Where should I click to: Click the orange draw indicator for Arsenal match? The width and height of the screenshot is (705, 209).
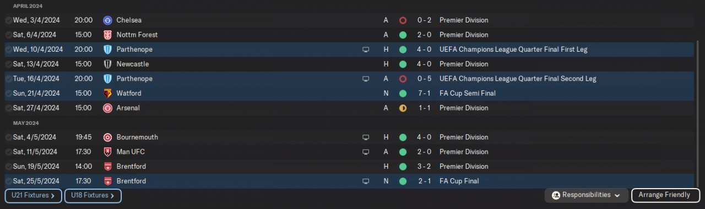click(403, 108)
